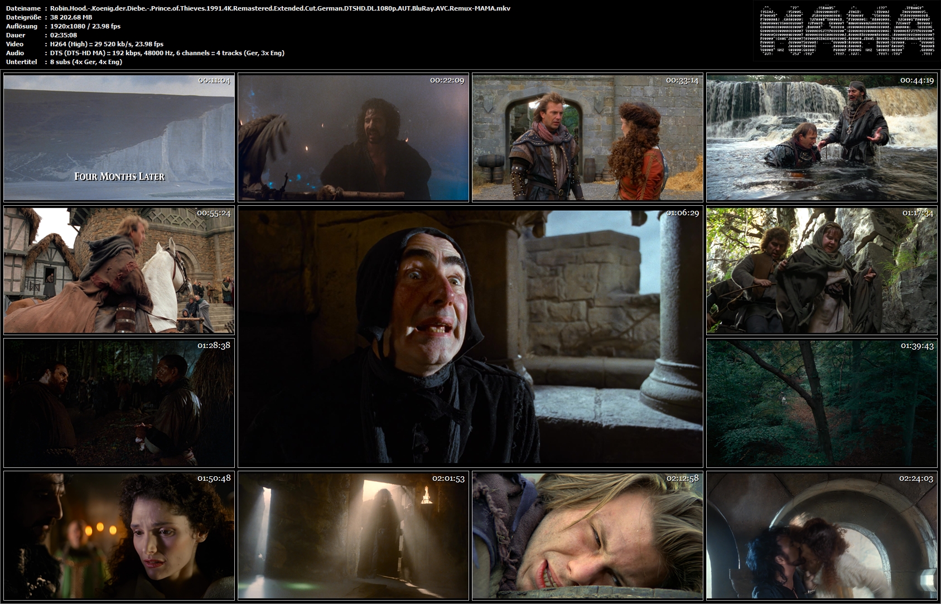Click the duration value 02:35:08
Image resolution: width=941 pixels, height=604 pixels.
pyautogui.click(x=64, y=35)
